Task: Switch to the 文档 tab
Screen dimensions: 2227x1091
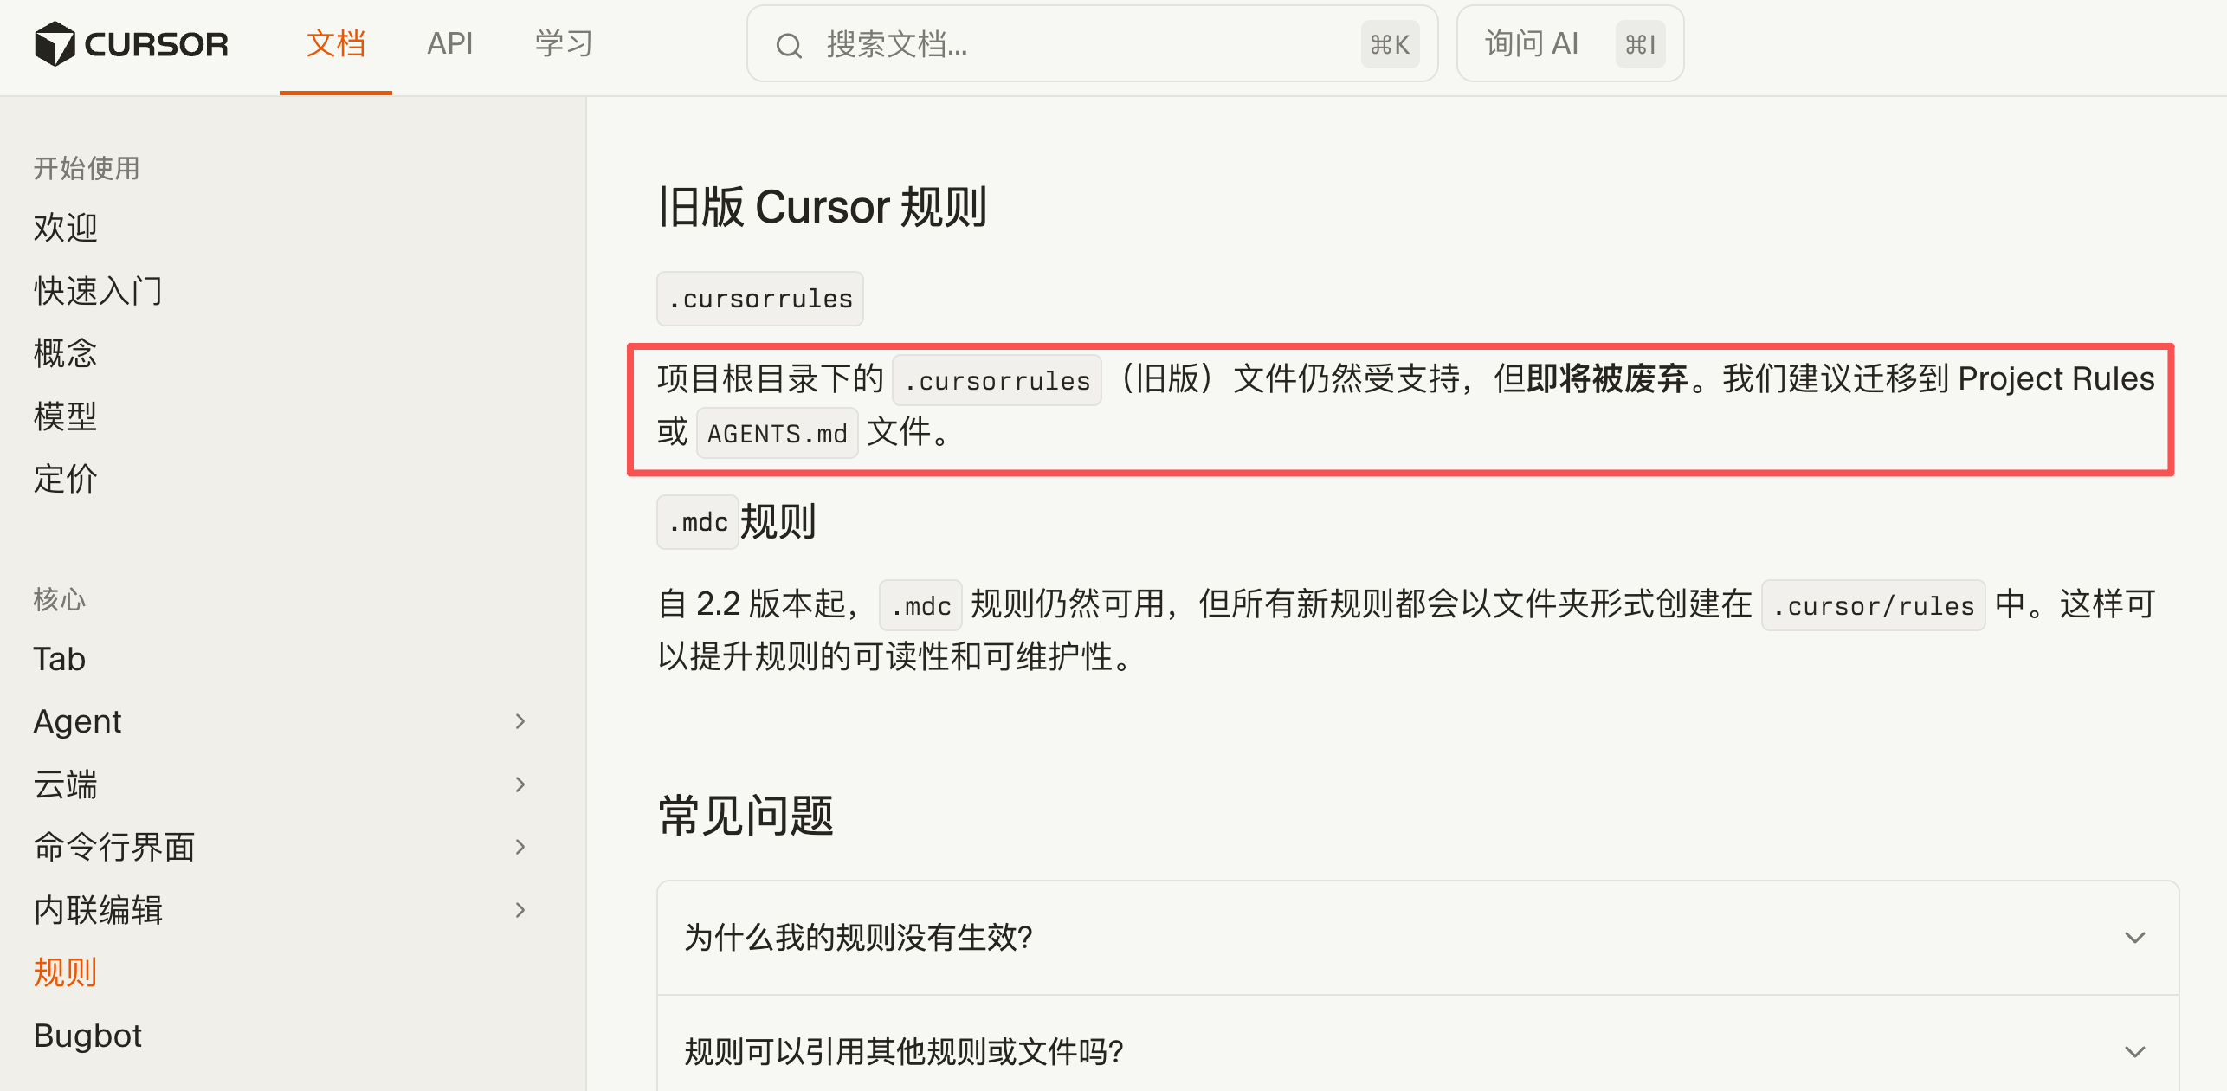Action: click(335, 43)
